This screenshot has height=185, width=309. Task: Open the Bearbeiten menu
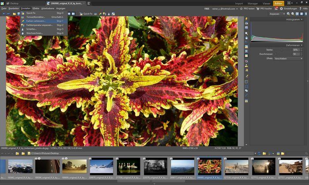14,9
